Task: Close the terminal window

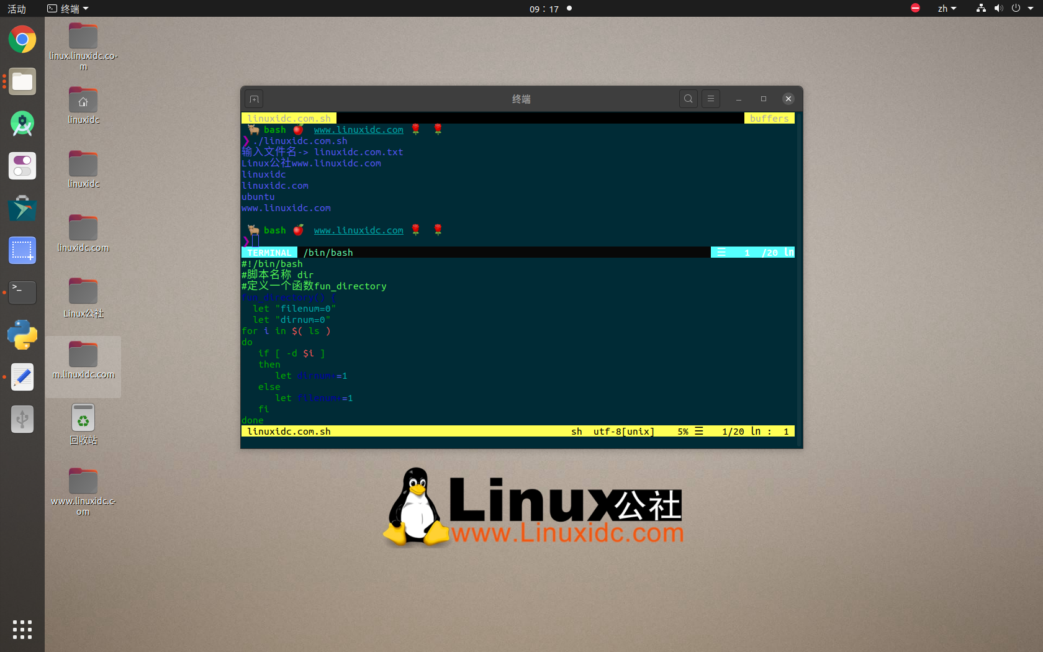Action: 788,99
